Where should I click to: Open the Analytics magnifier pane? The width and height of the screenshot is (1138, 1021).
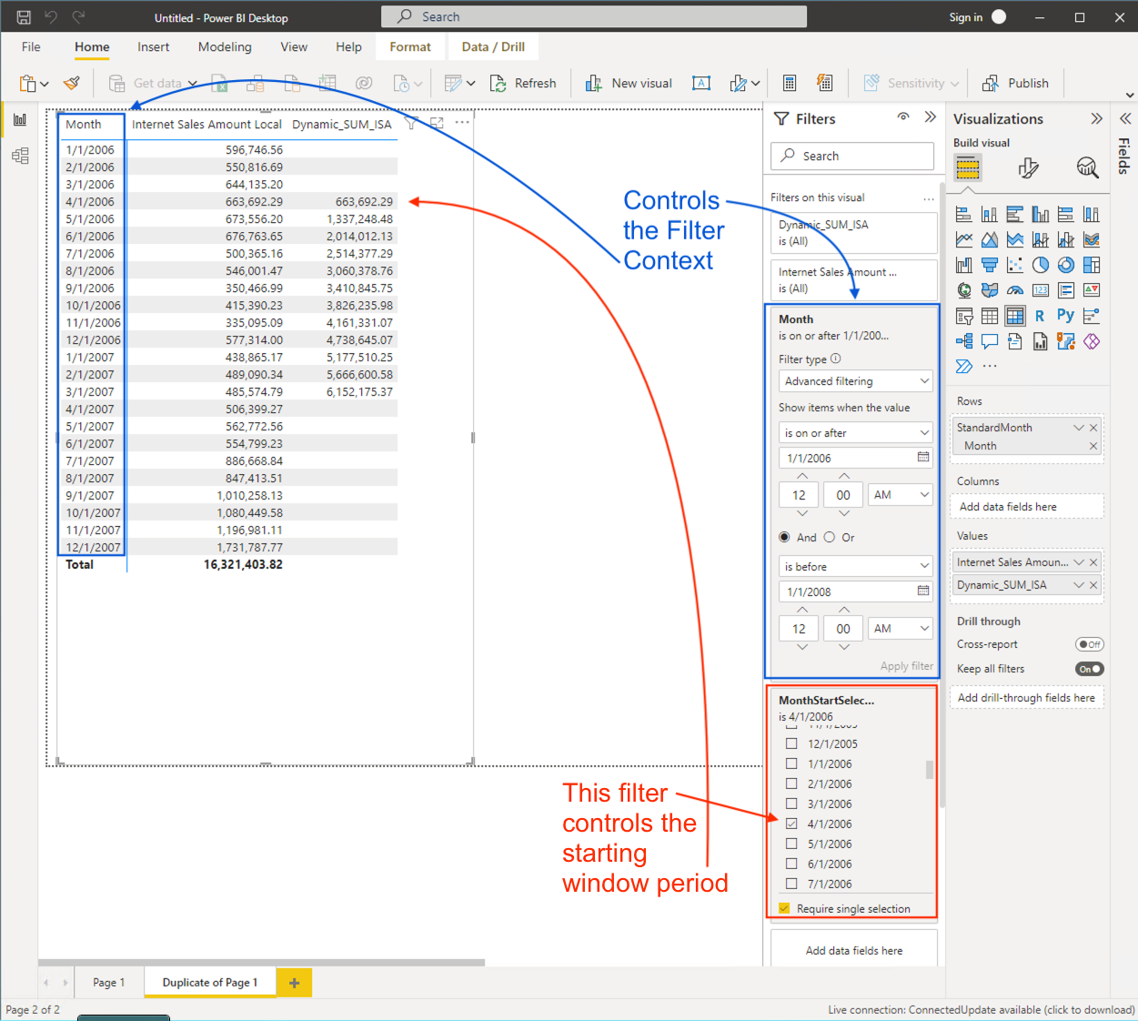coord(1087,167)
